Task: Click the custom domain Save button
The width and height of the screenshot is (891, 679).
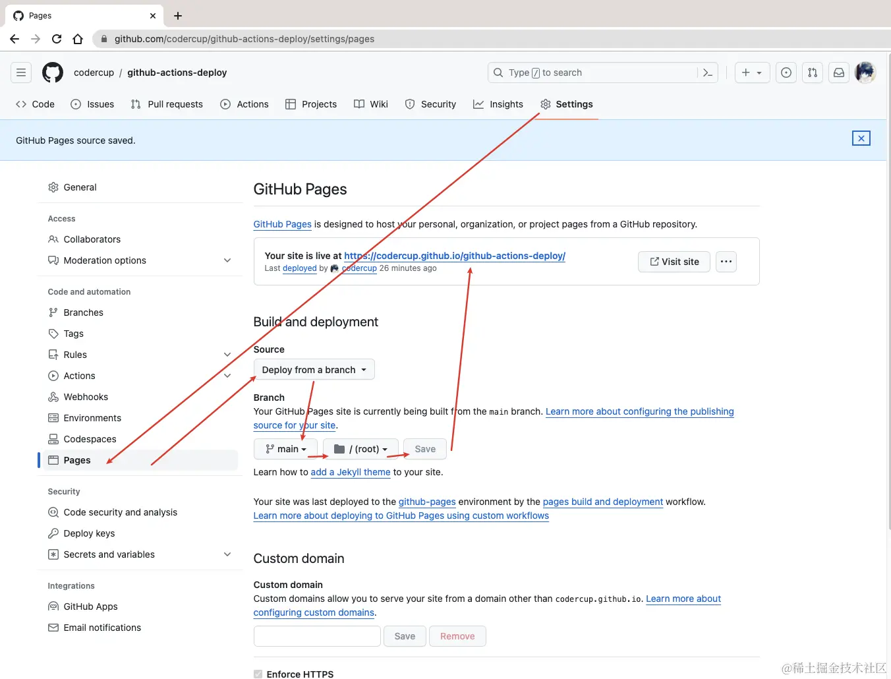Action: tap(405, 636)
